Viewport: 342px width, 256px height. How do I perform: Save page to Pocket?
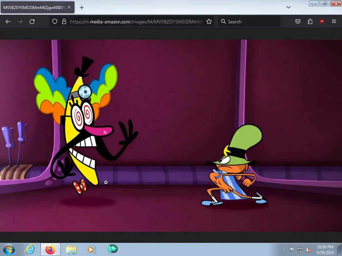coord(298,21)
